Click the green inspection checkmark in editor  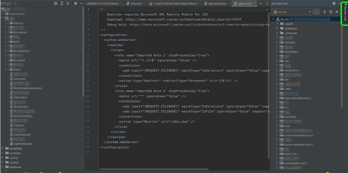(x=267, y=10)
